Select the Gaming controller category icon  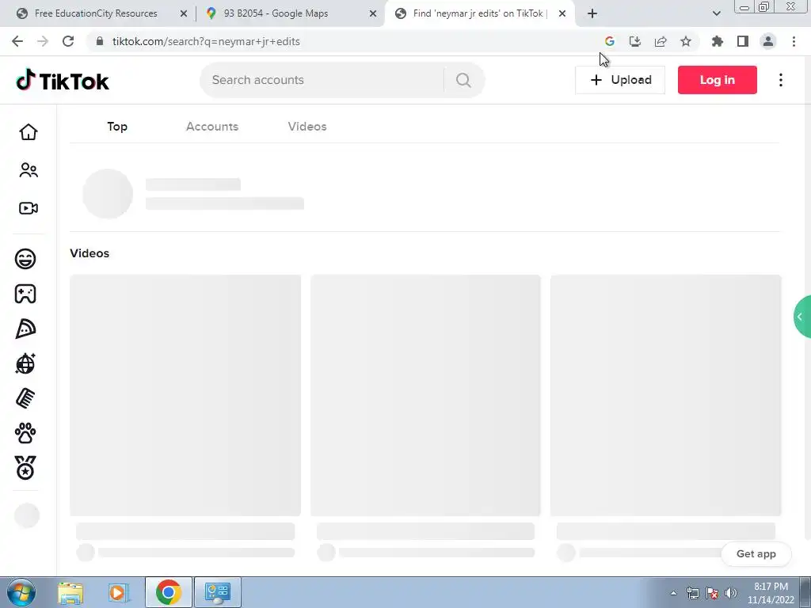click(25, 294)
